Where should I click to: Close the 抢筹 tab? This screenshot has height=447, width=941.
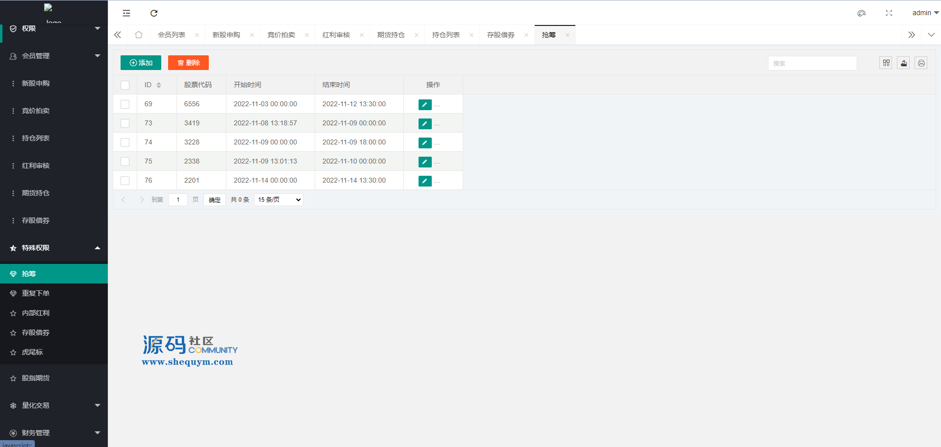coord(568,35)
